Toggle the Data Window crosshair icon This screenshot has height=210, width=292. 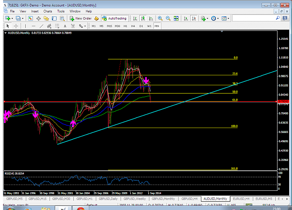click(x=38, y=18)
